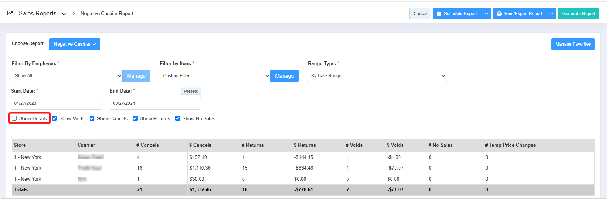Click the printer icon on Print/Export Report
This screenshot has height=199, width=607.
tap(499, 14)
